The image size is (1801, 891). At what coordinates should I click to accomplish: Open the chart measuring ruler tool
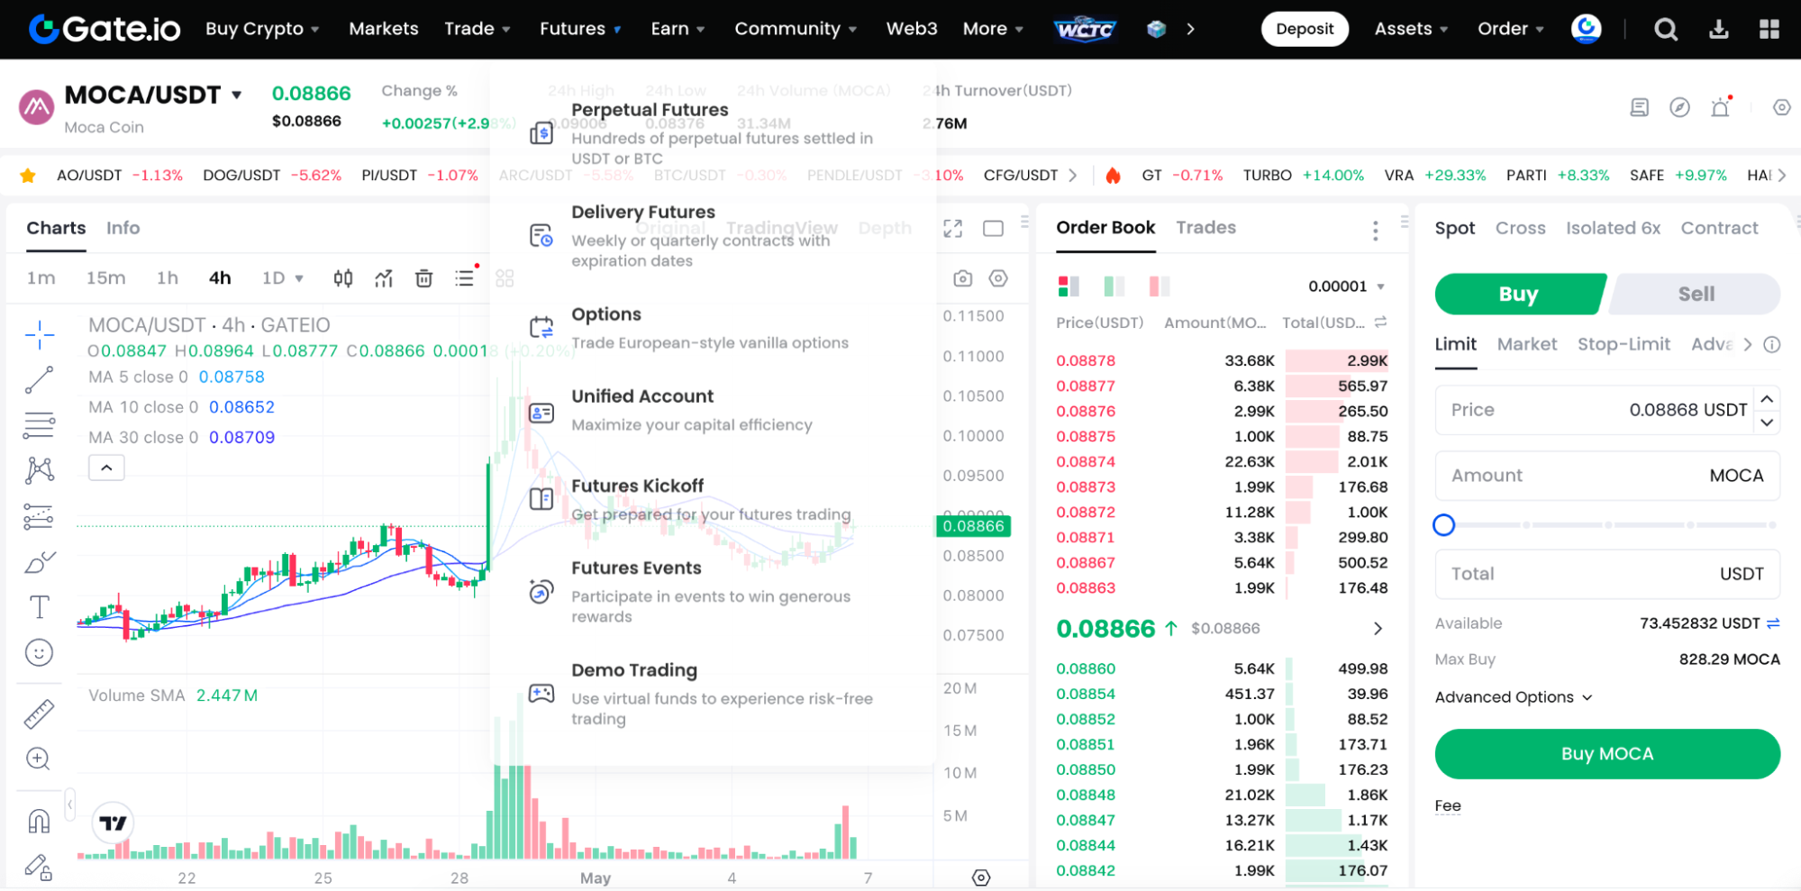click(39, 714)
